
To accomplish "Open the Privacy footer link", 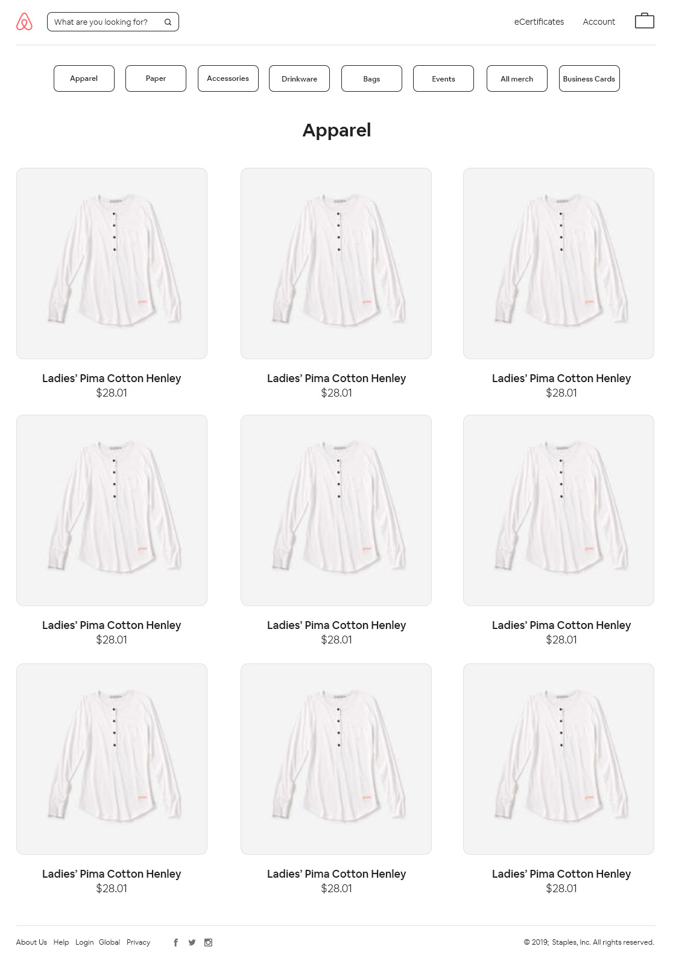I will 138,942.
